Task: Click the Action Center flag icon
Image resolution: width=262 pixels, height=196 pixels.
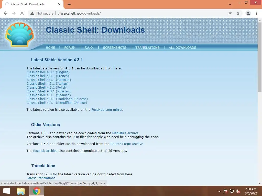Action: tap(226, 191)
